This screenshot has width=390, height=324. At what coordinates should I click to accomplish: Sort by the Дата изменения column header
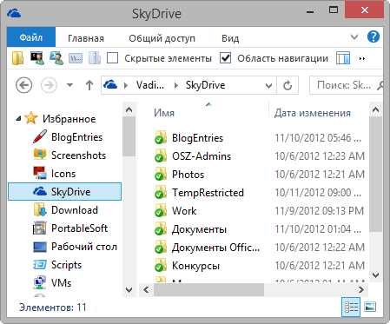point(313,113)
